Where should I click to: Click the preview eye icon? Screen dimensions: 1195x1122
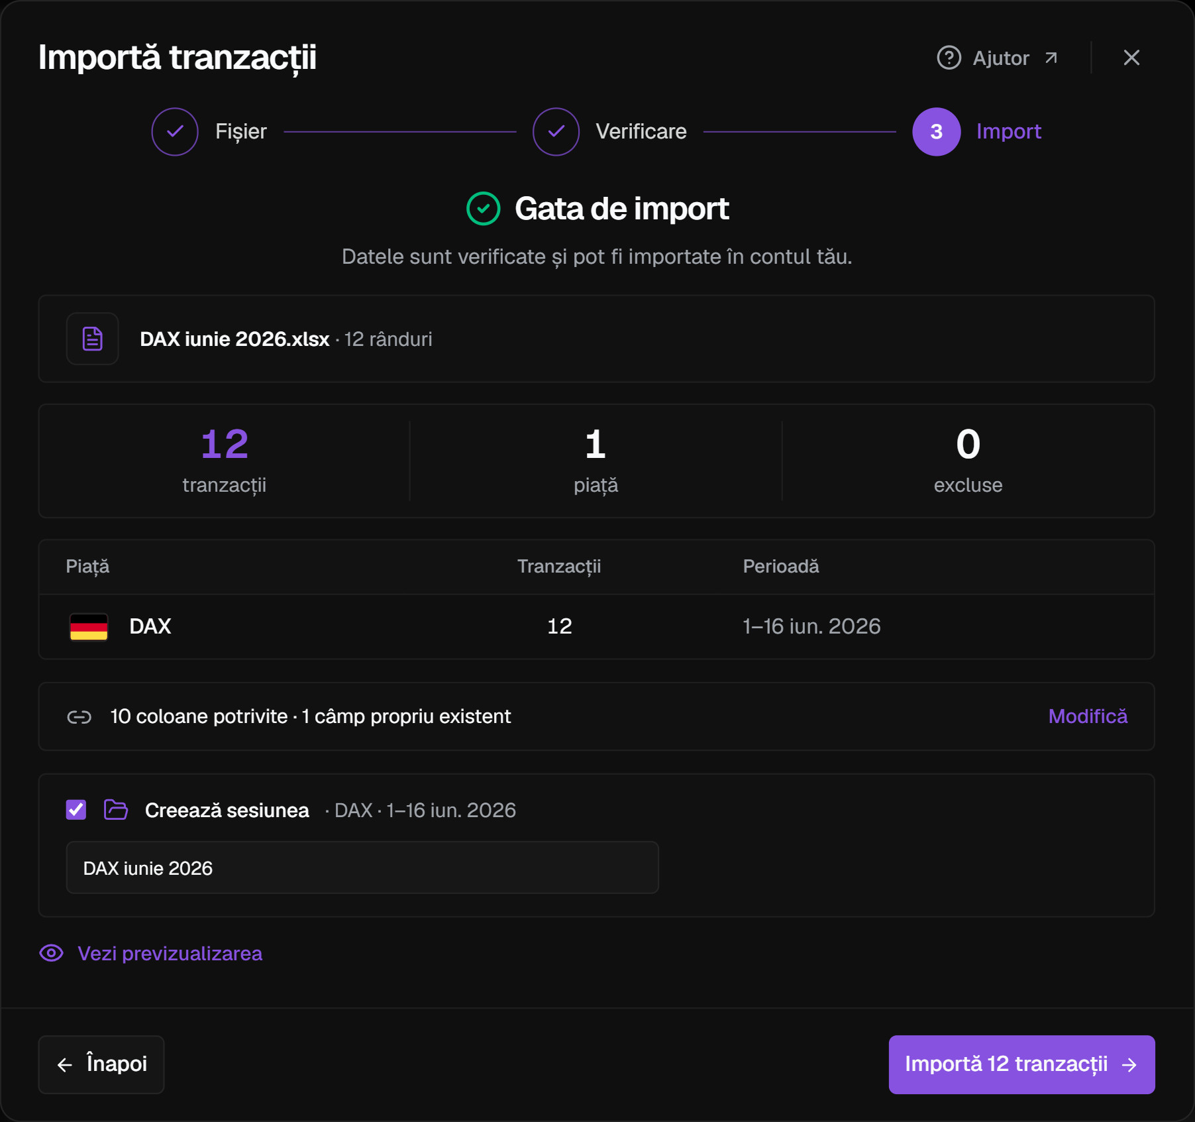click(52, 954)
